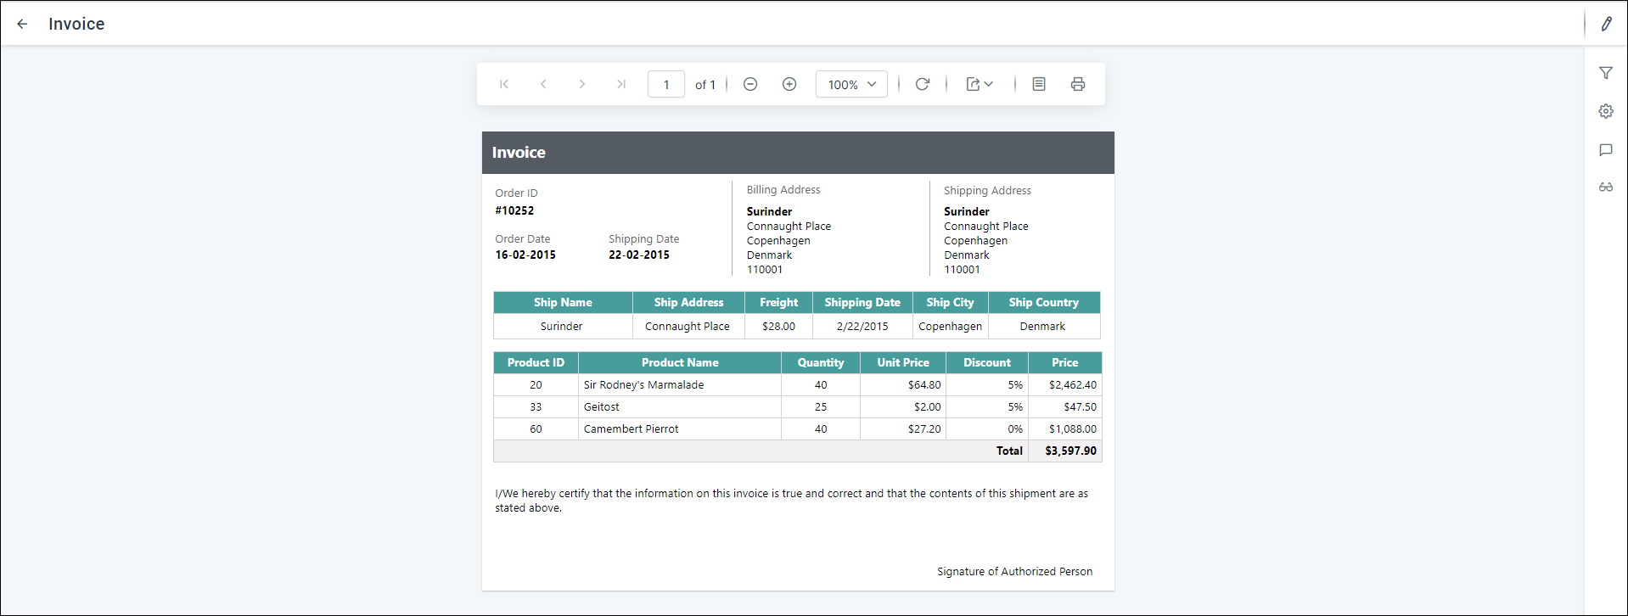Go to last page of report

(x=621, y=84)
